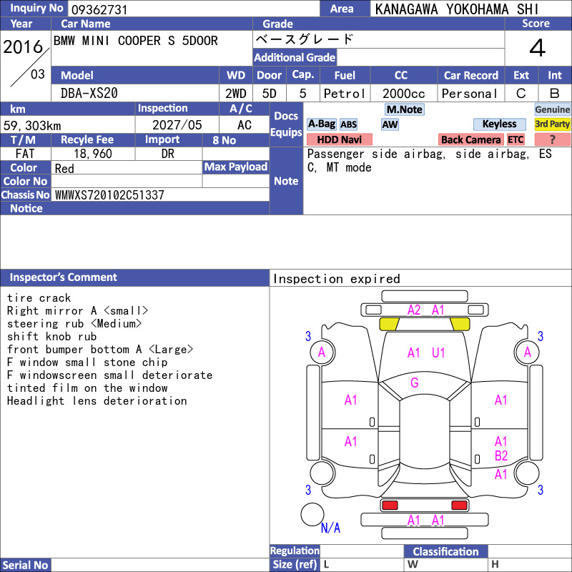This screenshot has width=572, height=572.
Task: Click the HDD Navi badge
Action: pyautogui.click(x=339, y=139)
